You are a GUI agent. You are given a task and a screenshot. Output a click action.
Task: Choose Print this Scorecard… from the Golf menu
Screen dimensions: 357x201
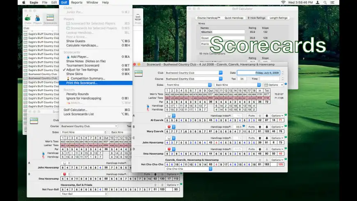point(96,83)
